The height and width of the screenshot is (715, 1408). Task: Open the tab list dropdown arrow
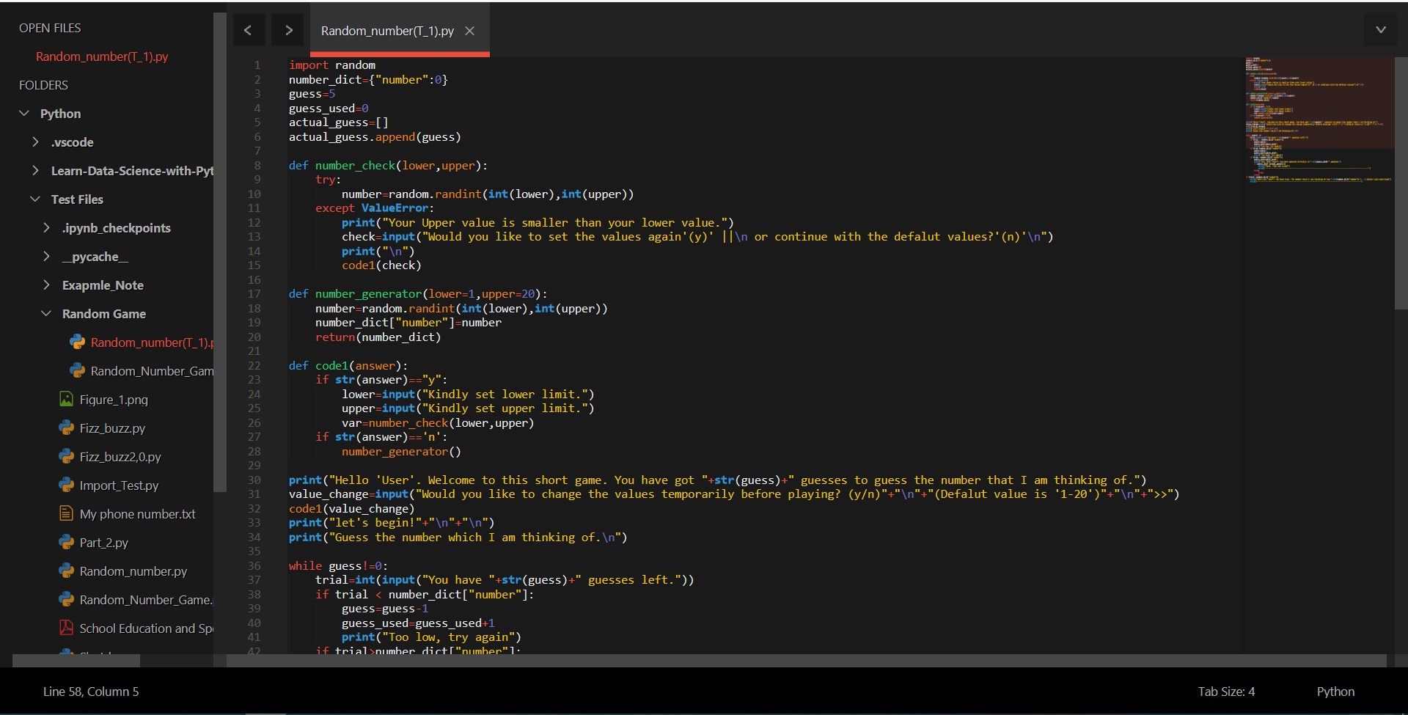pyautogui.click(x=1381, y=29)
